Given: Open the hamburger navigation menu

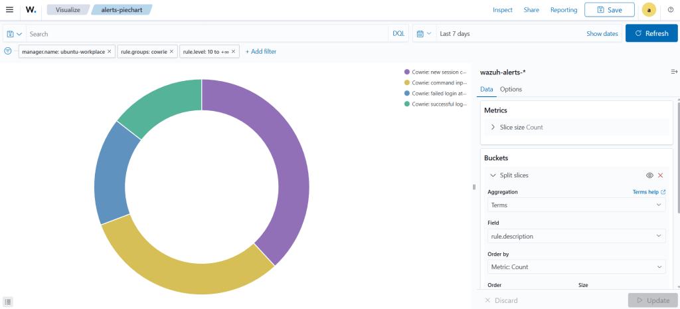Looking at the screenshot, I should pyautogui.click(x=9, y=10).
